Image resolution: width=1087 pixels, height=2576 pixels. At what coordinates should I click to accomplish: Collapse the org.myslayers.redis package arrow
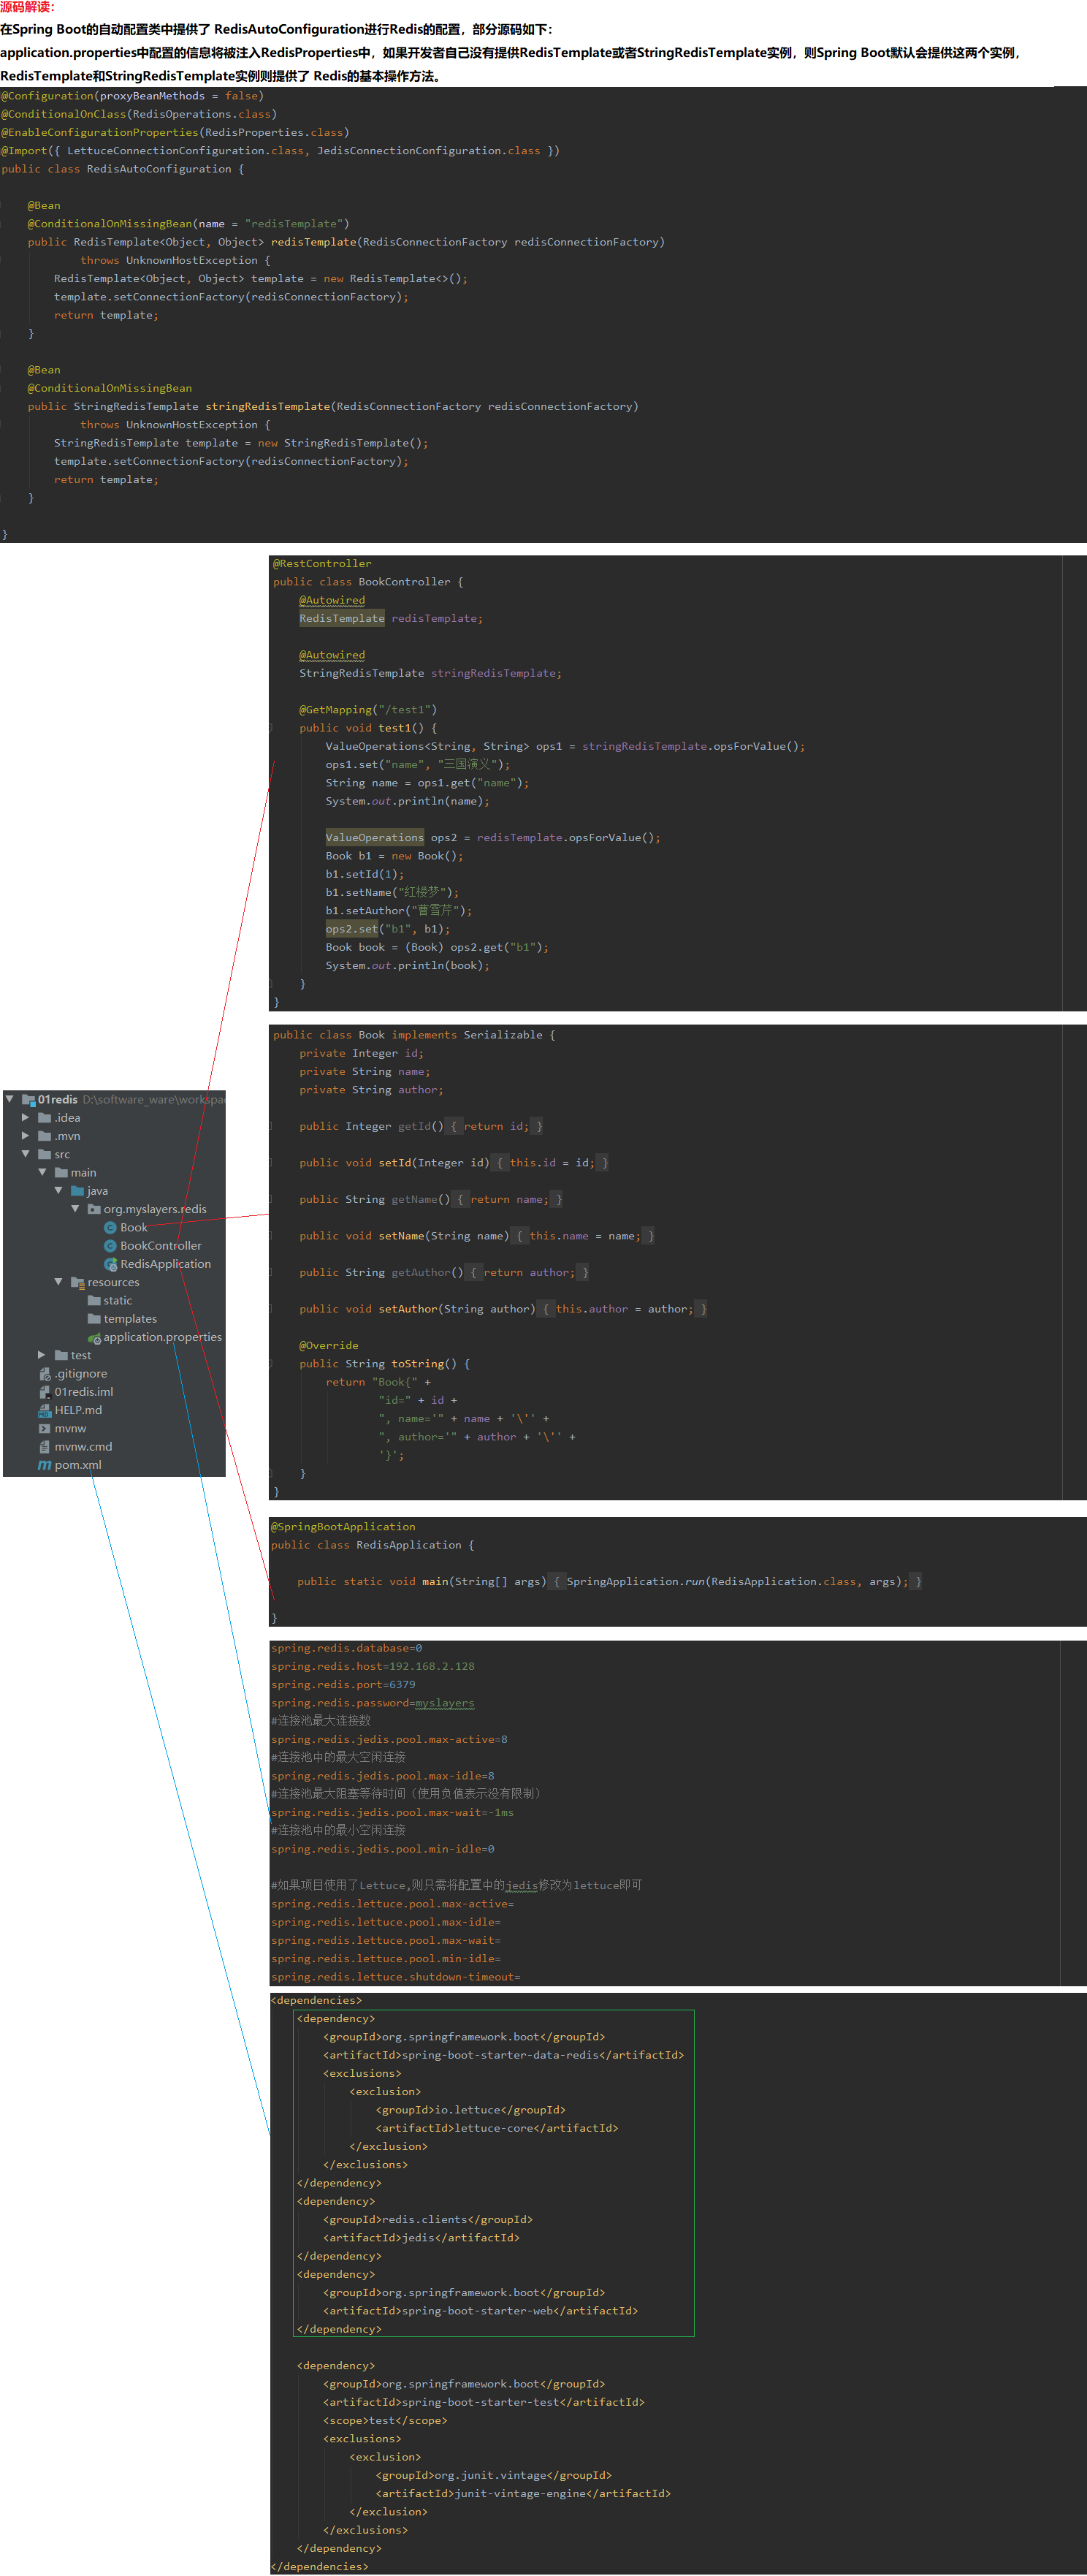click(75, 1209)
